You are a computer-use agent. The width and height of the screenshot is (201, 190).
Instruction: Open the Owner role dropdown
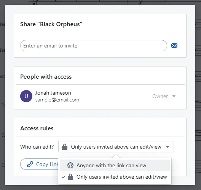coord(164,96)
